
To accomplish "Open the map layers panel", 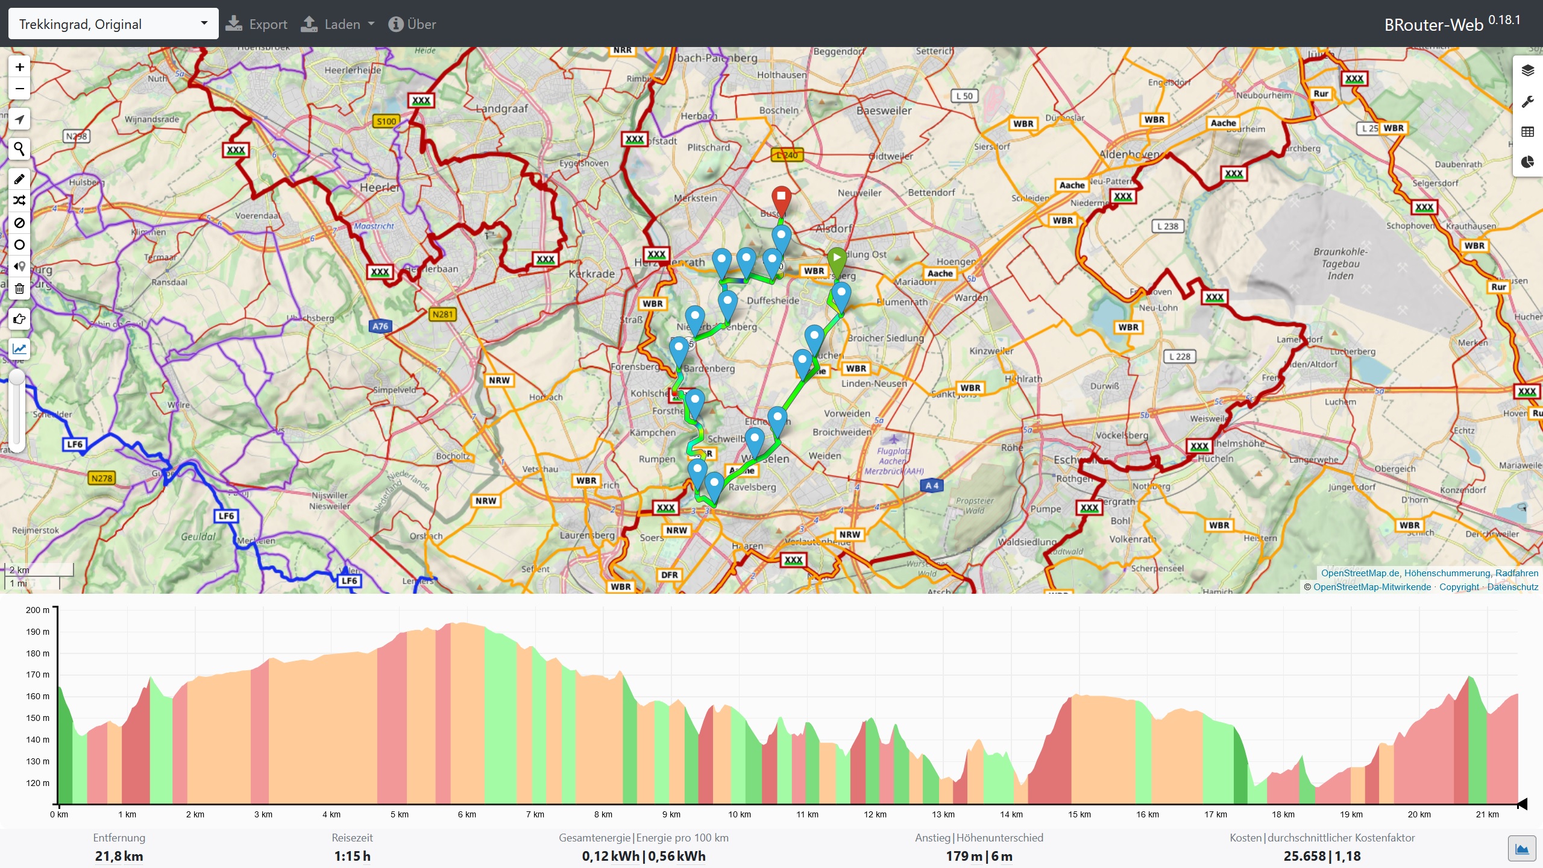I will point(1527,71).
